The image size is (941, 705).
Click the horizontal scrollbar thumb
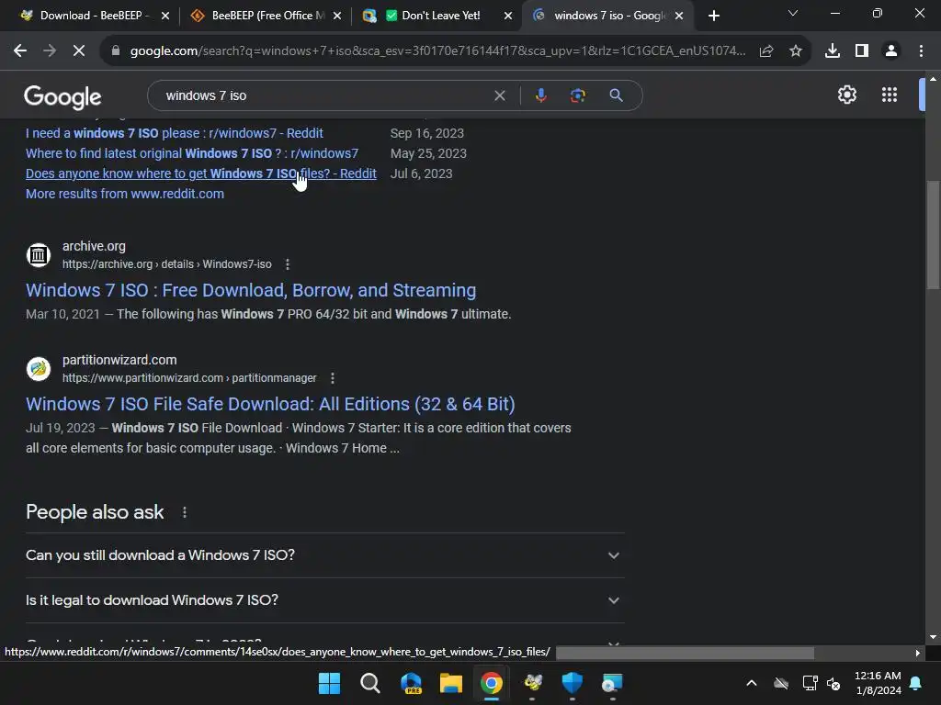tap(685, 653)
